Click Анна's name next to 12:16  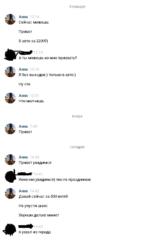(x=23, y=69)
